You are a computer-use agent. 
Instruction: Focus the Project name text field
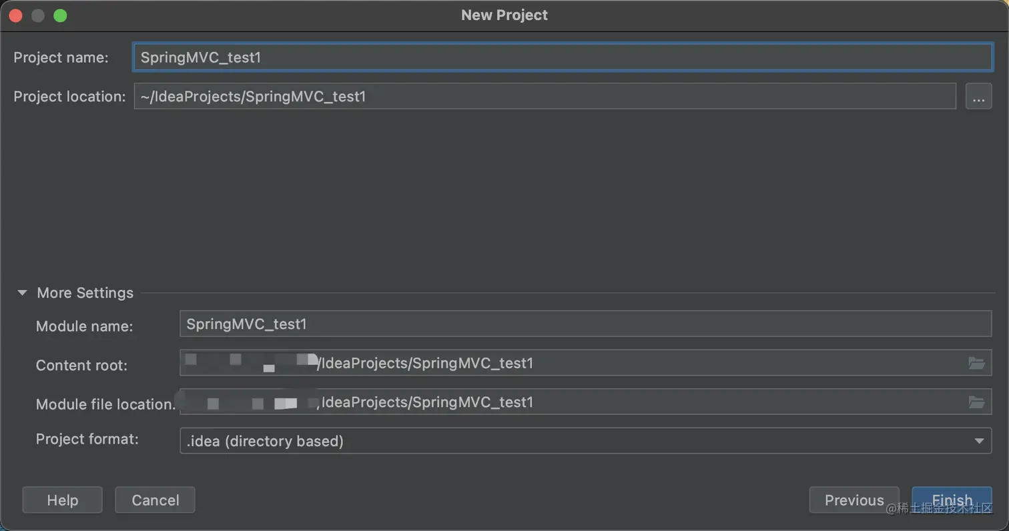tap(563, 57)
